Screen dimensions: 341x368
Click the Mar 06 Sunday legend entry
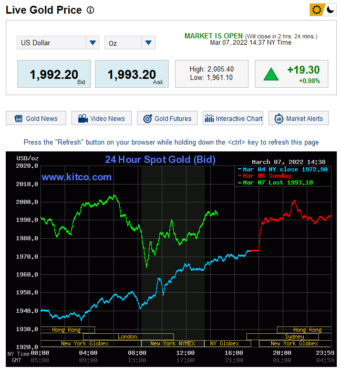[264, 176]
